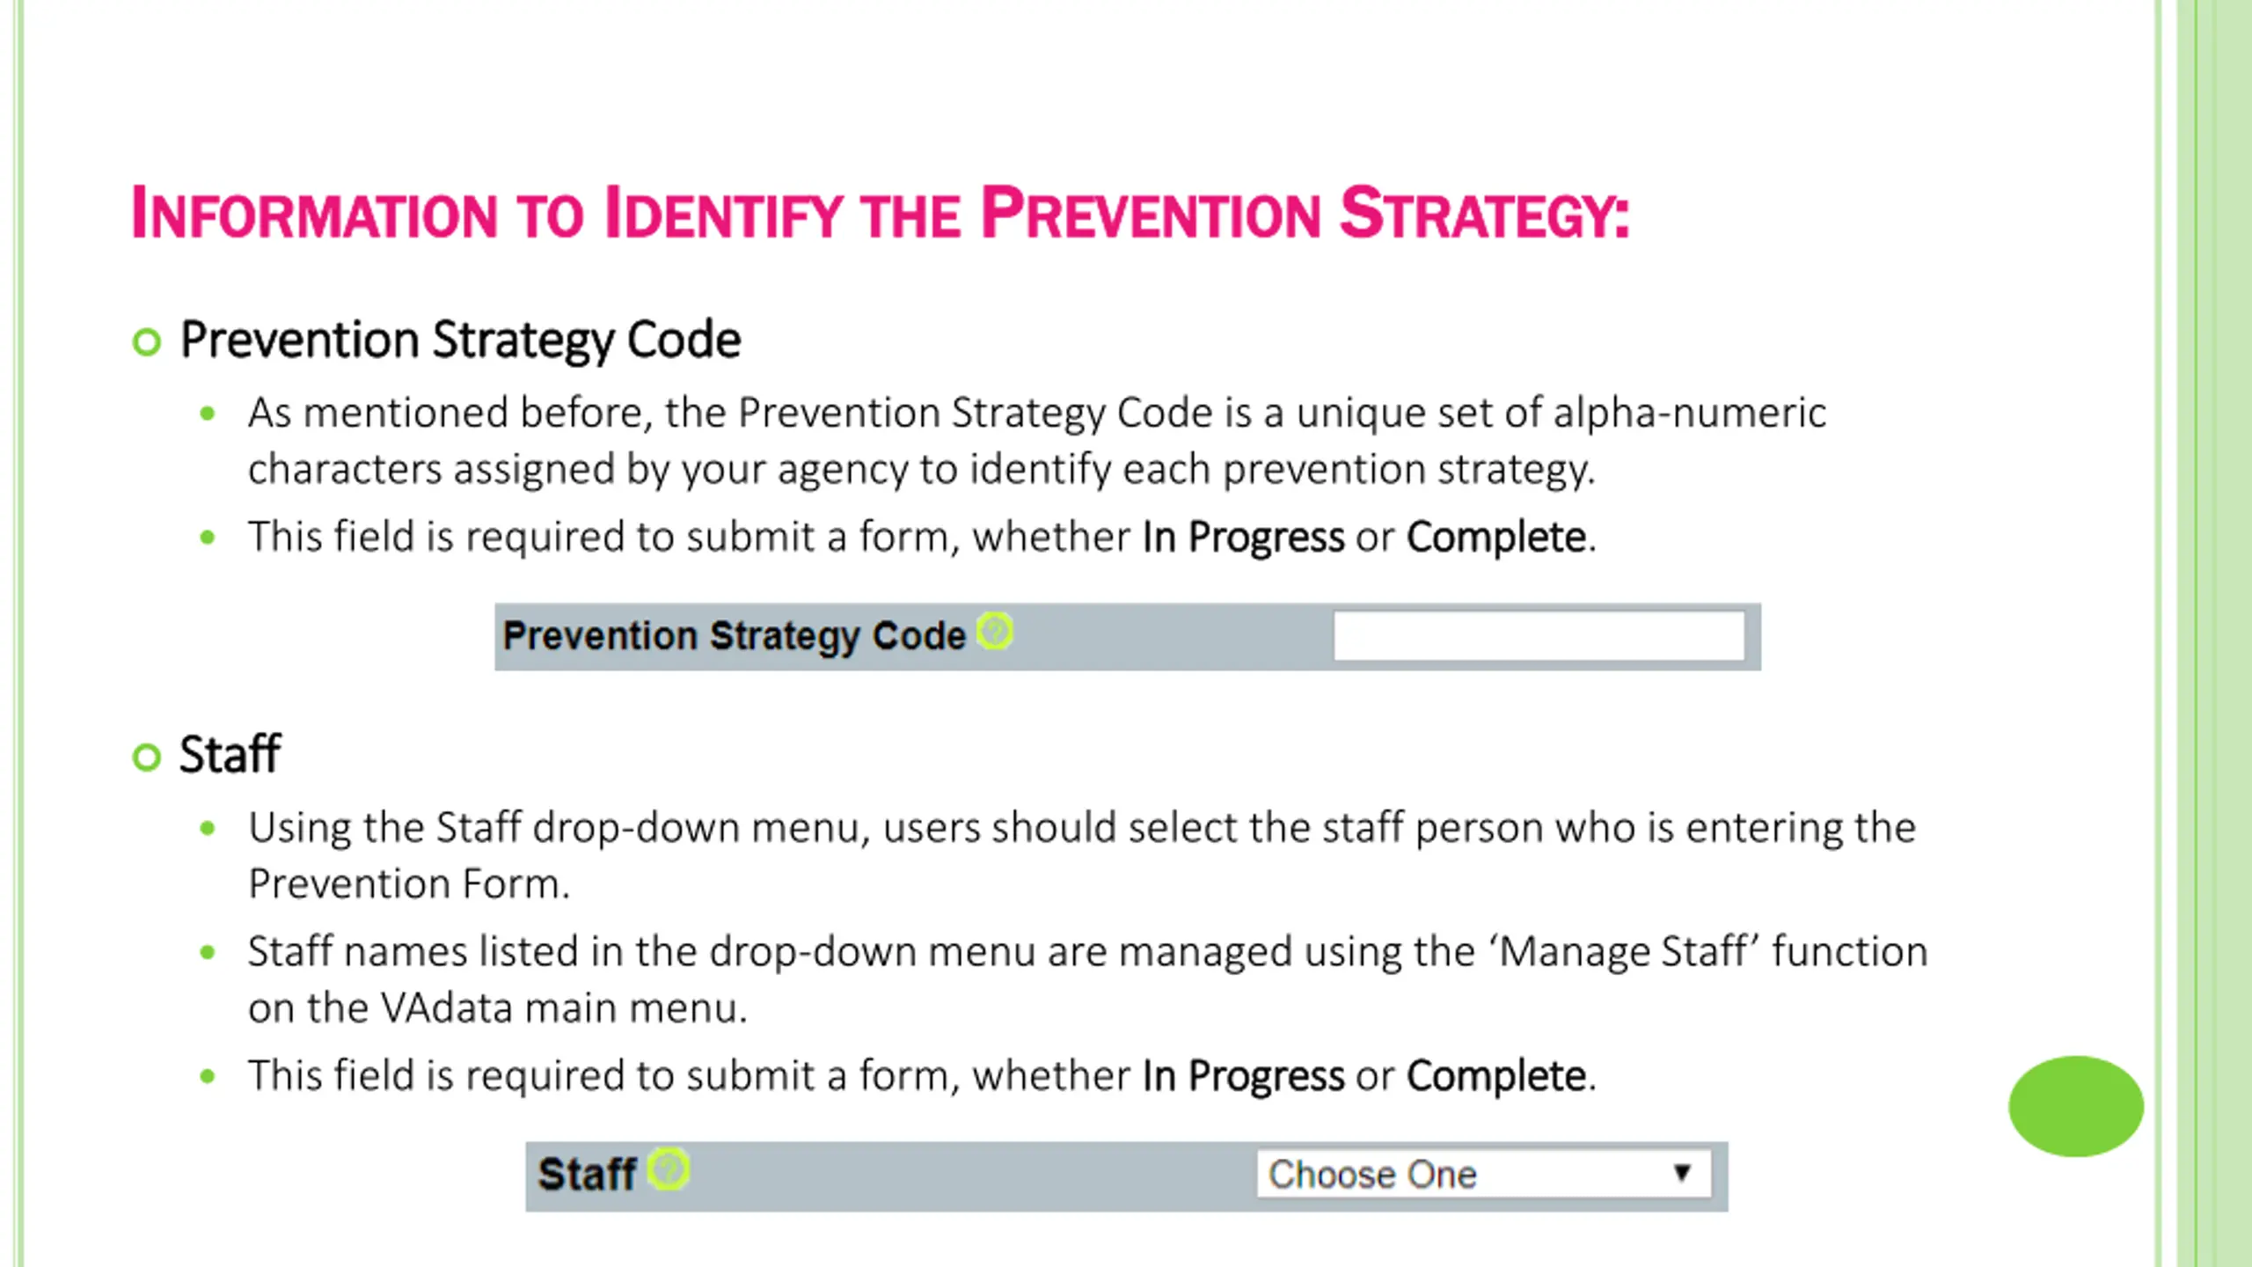2252x1267 pixels.
Task: Click the 'Staff' section heading
Action: (230, 755)
